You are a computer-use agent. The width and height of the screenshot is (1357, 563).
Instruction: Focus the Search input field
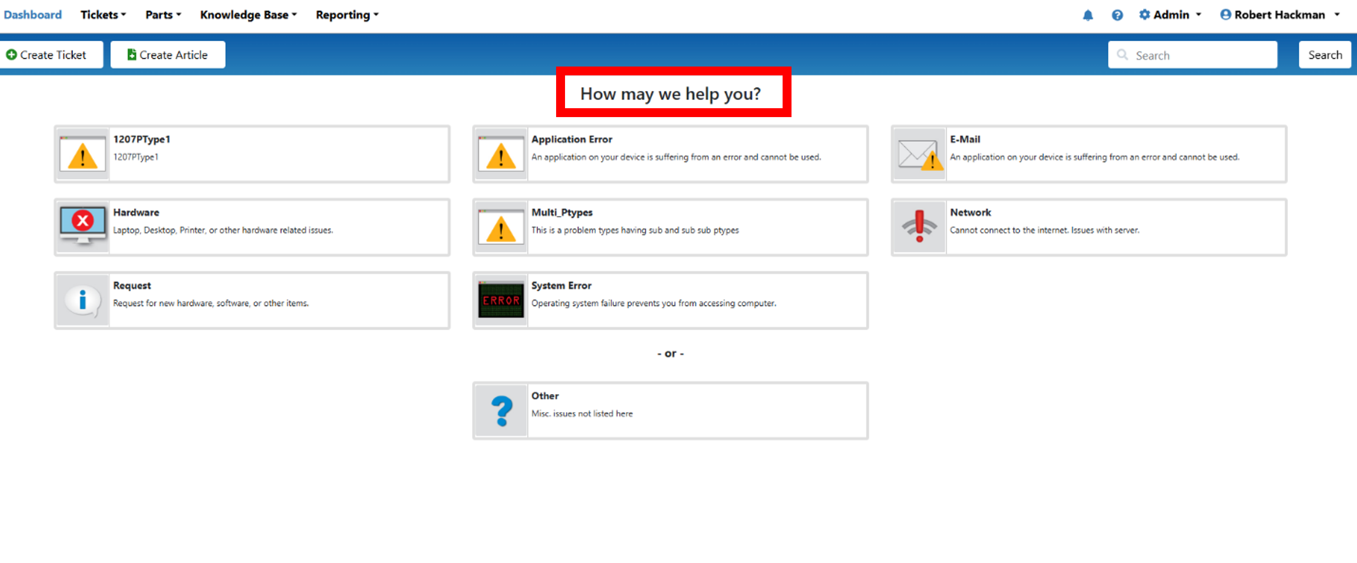coord(1192,55)
